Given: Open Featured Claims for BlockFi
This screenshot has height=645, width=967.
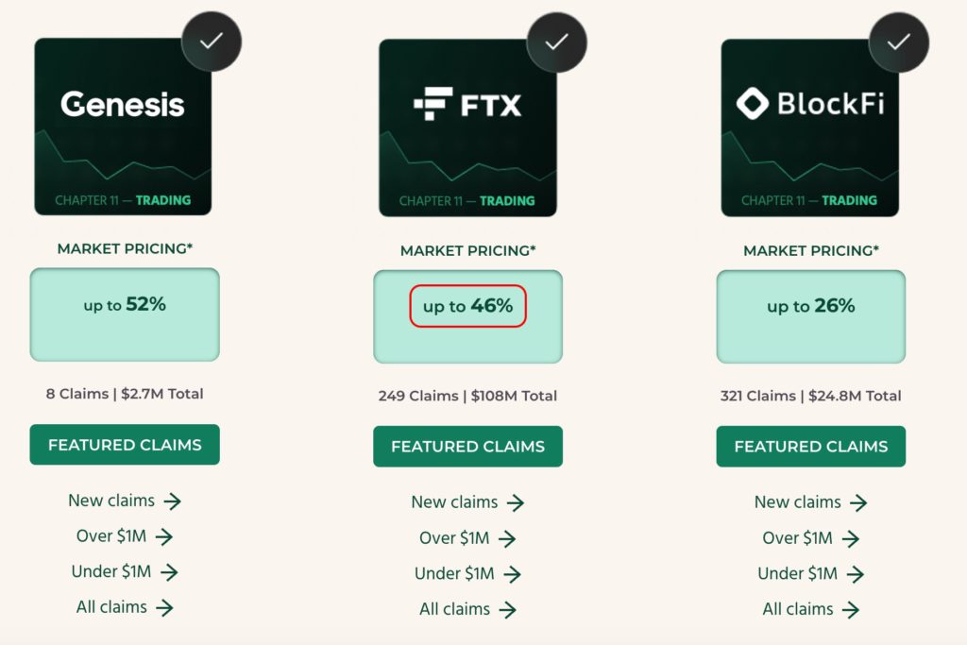Looking at the screenshot, I should (810, 446).
